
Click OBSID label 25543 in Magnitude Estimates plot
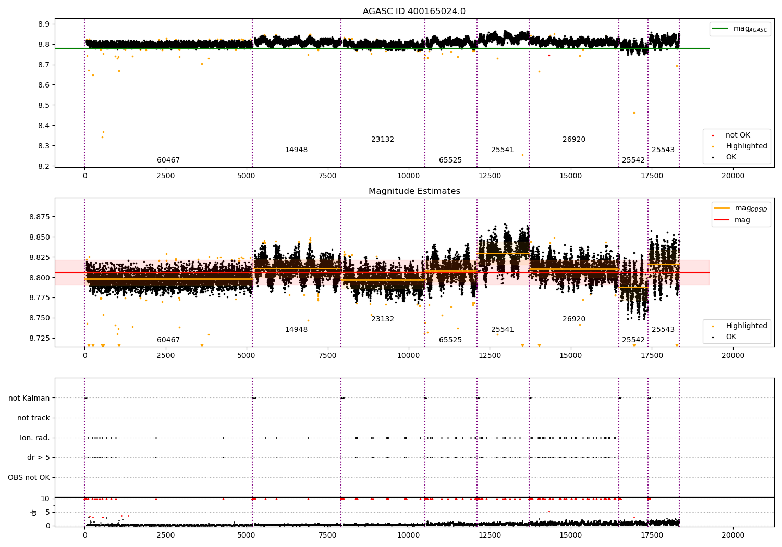point(663,330)
